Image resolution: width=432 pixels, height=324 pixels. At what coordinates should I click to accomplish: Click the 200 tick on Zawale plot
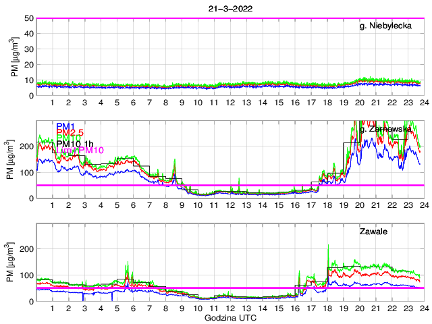click(x=26, y=250)
